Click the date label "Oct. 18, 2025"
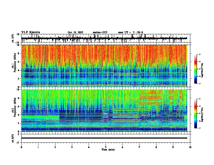This screenshot has height=165, width=214. pos(75,32)
